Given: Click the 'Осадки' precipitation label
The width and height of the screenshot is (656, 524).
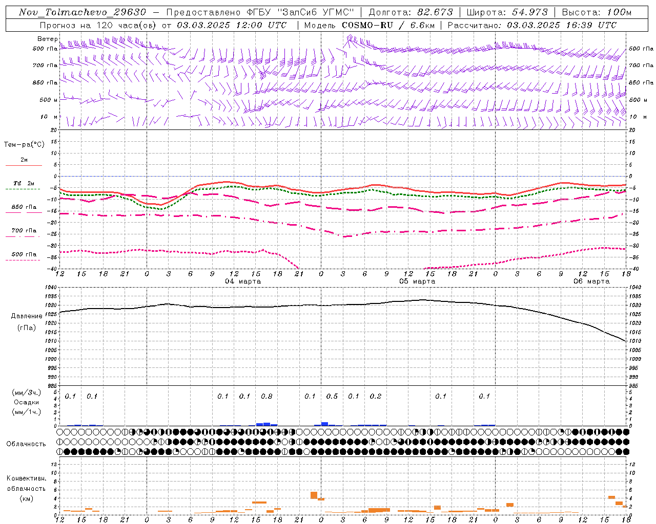Looking at the screenshot, I should coord(26,402).
